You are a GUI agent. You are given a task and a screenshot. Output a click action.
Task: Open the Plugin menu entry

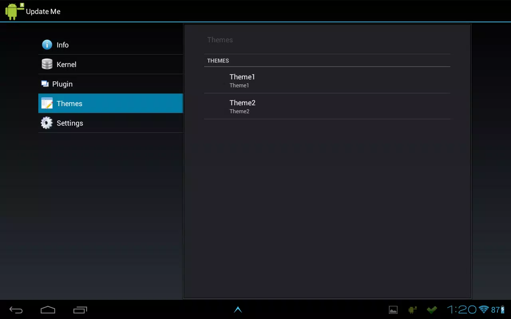[111, 84]
